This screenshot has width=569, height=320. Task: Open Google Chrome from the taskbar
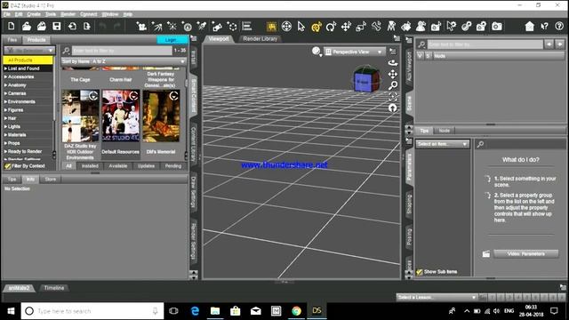click(296, 311)
